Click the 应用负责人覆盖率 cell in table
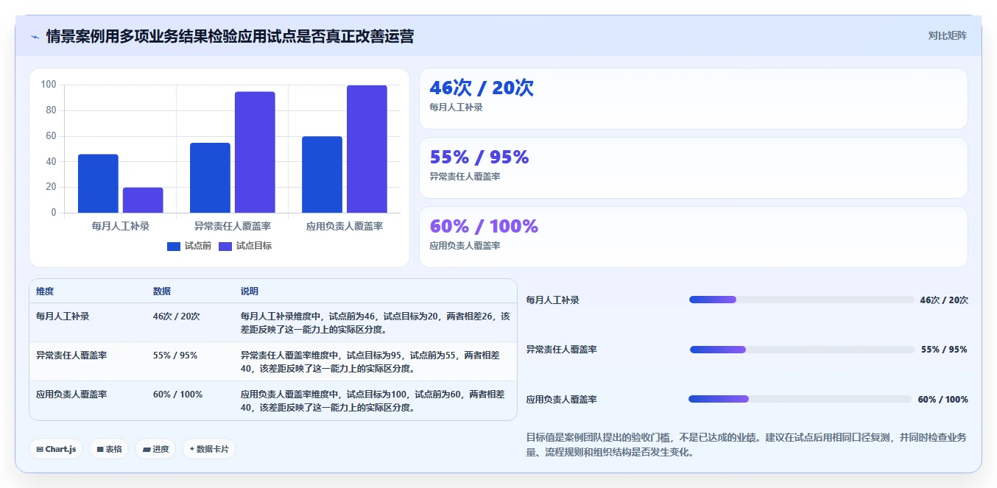This screenshot has height=488, width=997. pos(71,394)
